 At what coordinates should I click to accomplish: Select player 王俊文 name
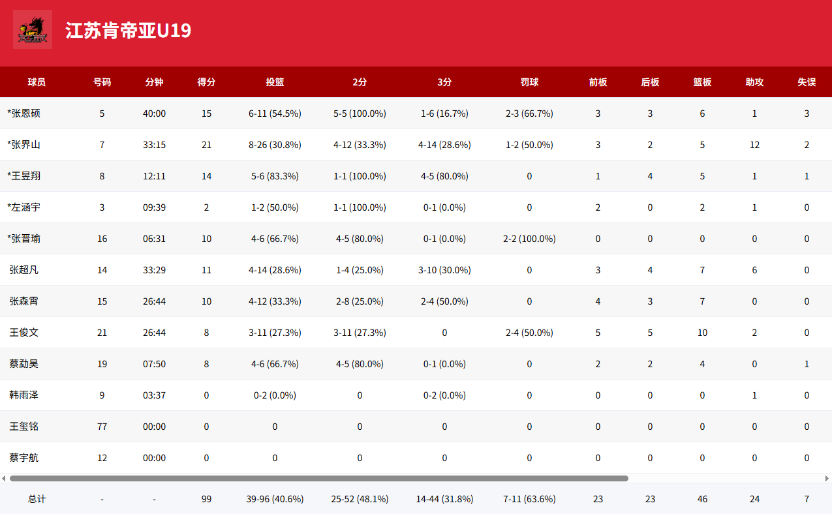coord(24,333)
